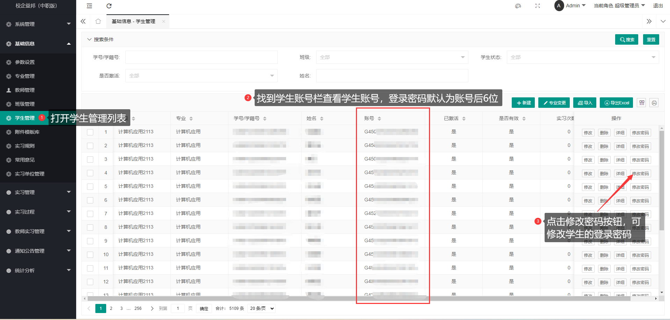Screen dimensions: 670x320
Task: Click the sidebar collapse menu icon
Action: point(89,6)
